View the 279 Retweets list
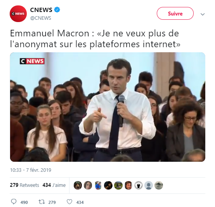The width and height of the screenshot is (215, 207). [24, 185]
